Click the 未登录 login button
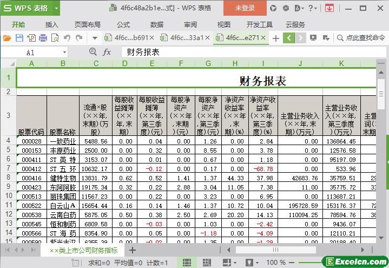 point(245,8)
